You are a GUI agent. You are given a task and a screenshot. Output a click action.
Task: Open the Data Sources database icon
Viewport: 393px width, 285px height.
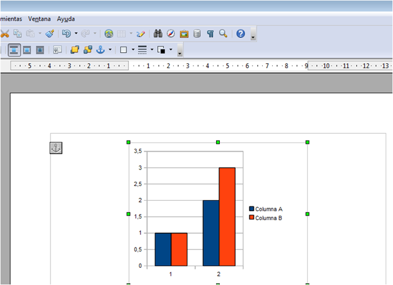196,34
